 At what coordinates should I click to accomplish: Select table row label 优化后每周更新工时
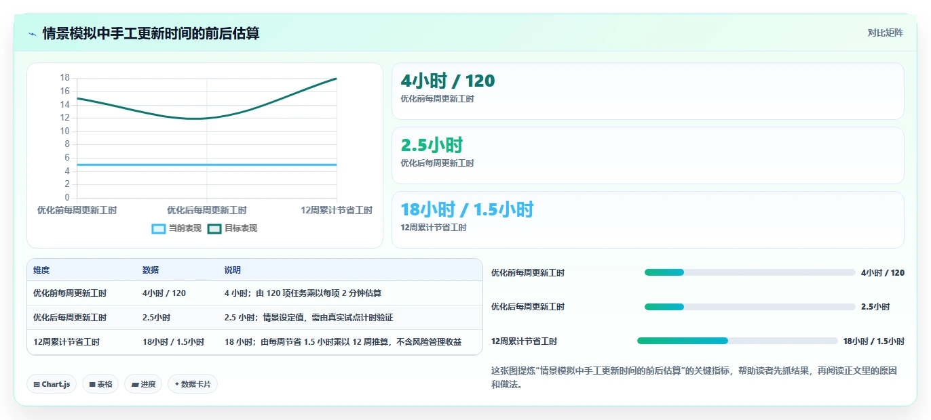pos(70,318)
